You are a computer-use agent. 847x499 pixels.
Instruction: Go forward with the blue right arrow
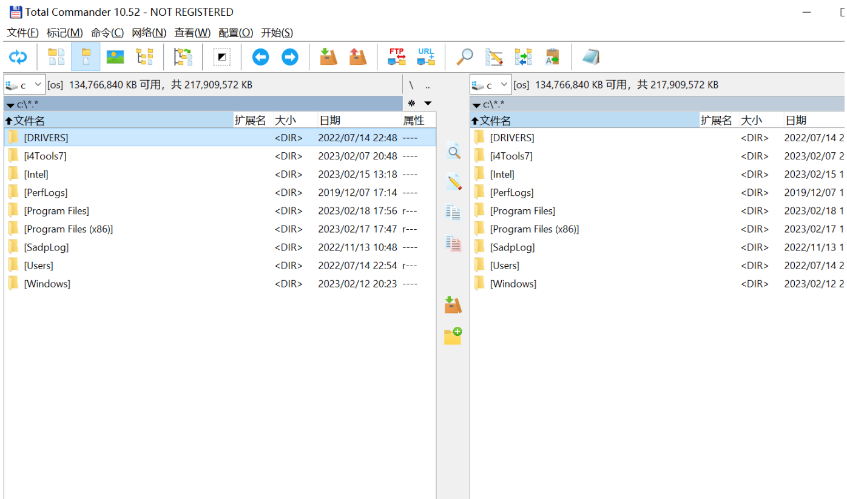pos(290,57)
